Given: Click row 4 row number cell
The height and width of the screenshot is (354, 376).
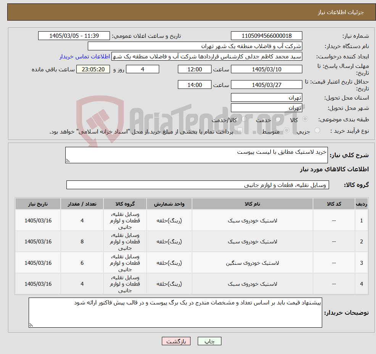Looking at the screenshot, I should click(361, 284).
